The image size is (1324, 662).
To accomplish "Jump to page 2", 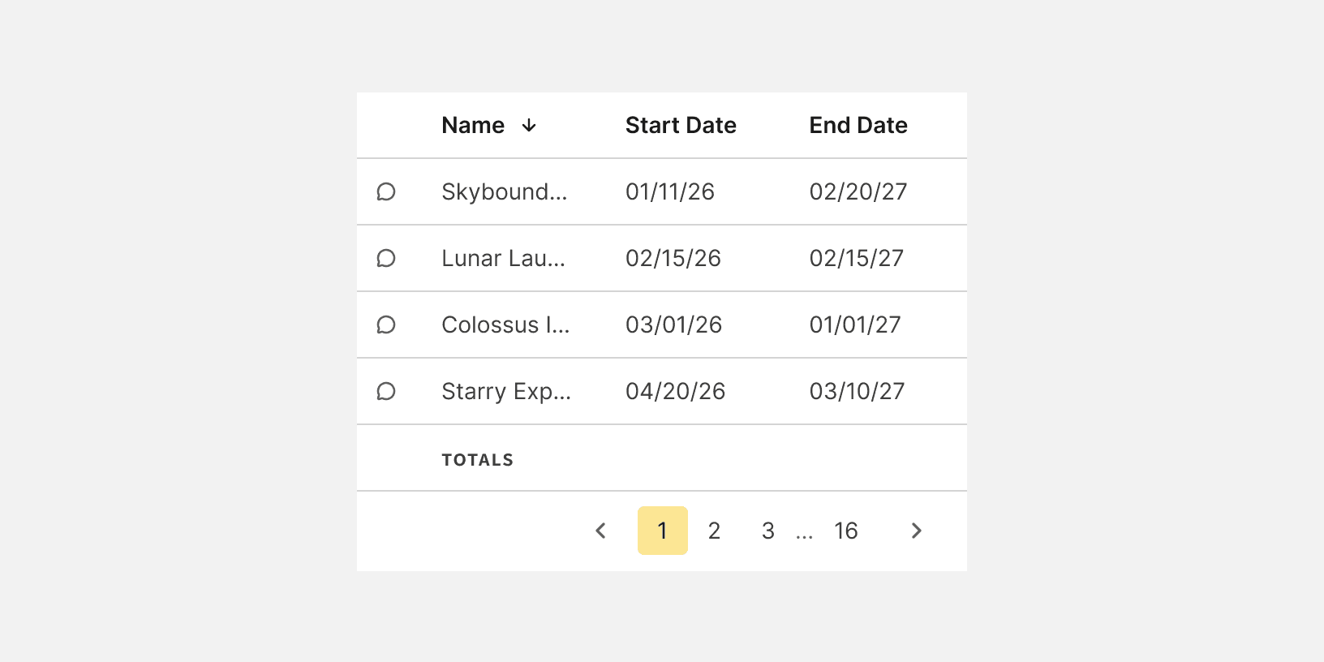I will (714, 531).
